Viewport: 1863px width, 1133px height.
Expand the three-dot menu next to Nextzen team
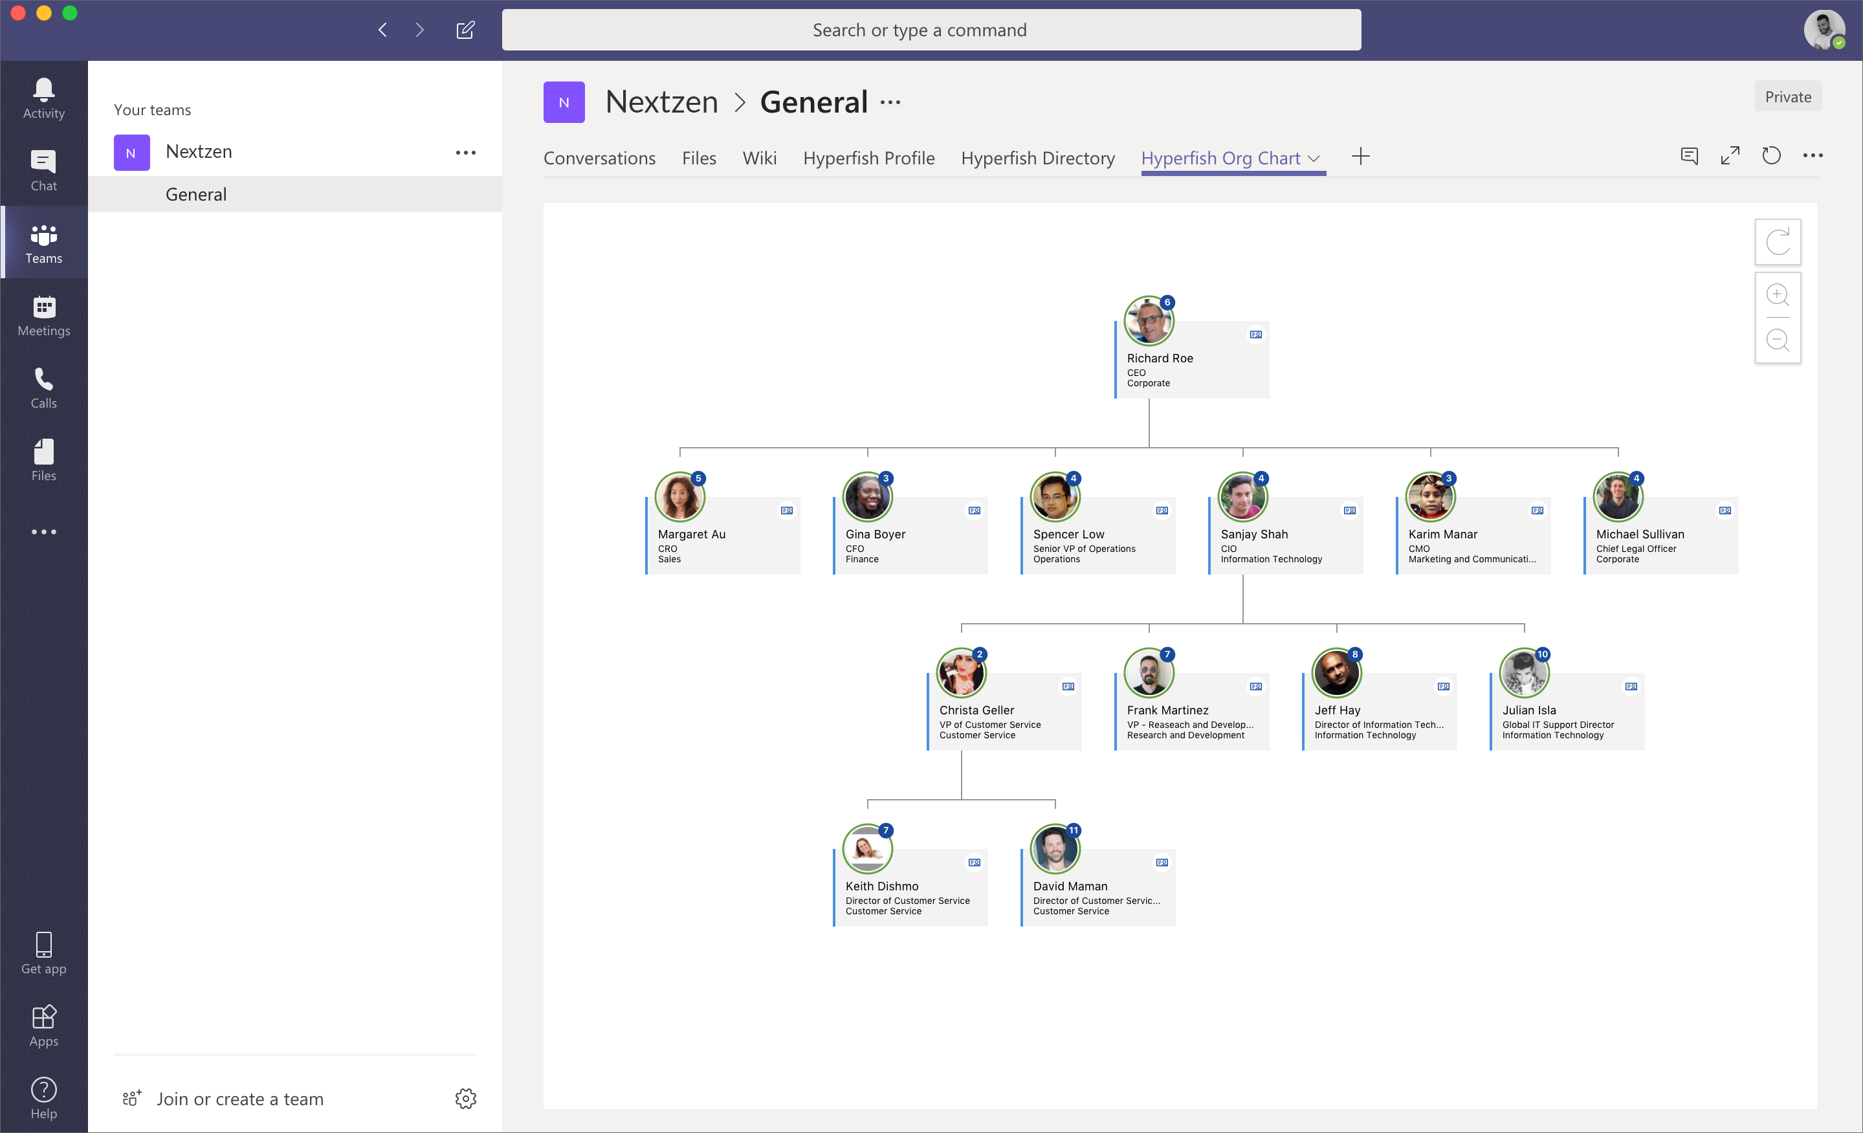(x=466, y=152)
